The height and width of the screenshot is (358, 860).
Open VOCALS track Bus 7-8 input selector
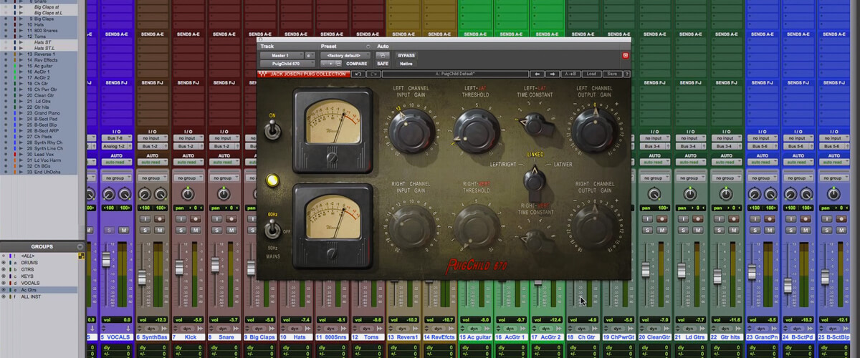[116, 137]
